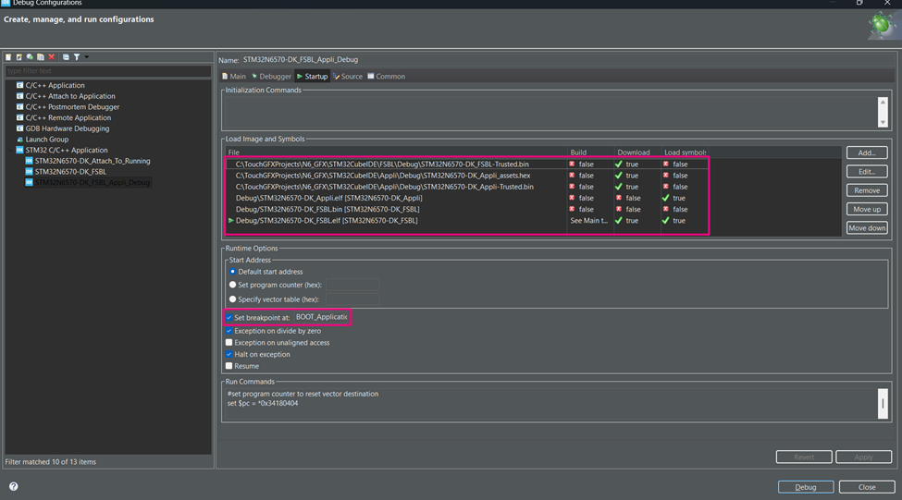Click the Filter launch configurations funnel icon
902x500 pixels.
[77, 57]
